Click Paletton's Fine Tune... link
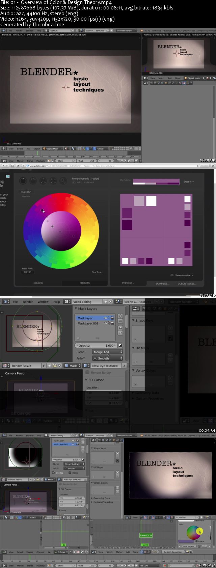216x568 pixels. pyautogui.click(x=97, y=272)
